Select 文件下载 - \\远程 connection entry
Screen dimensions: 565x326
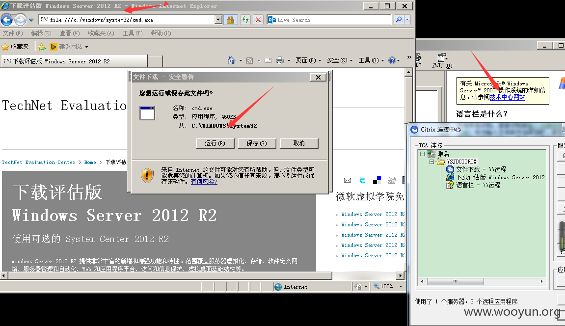pos(481,169)
